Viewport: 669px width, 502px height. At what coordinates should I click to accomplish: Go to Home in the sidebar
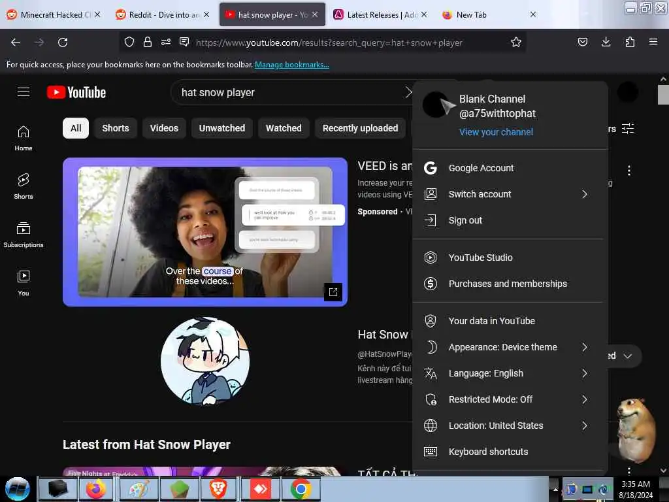tap(24, 139)
